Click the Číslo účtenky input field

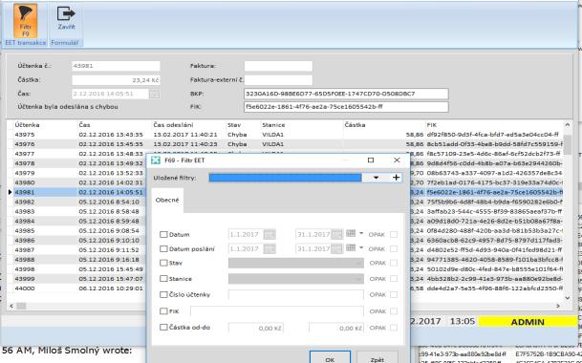[296, 295]
